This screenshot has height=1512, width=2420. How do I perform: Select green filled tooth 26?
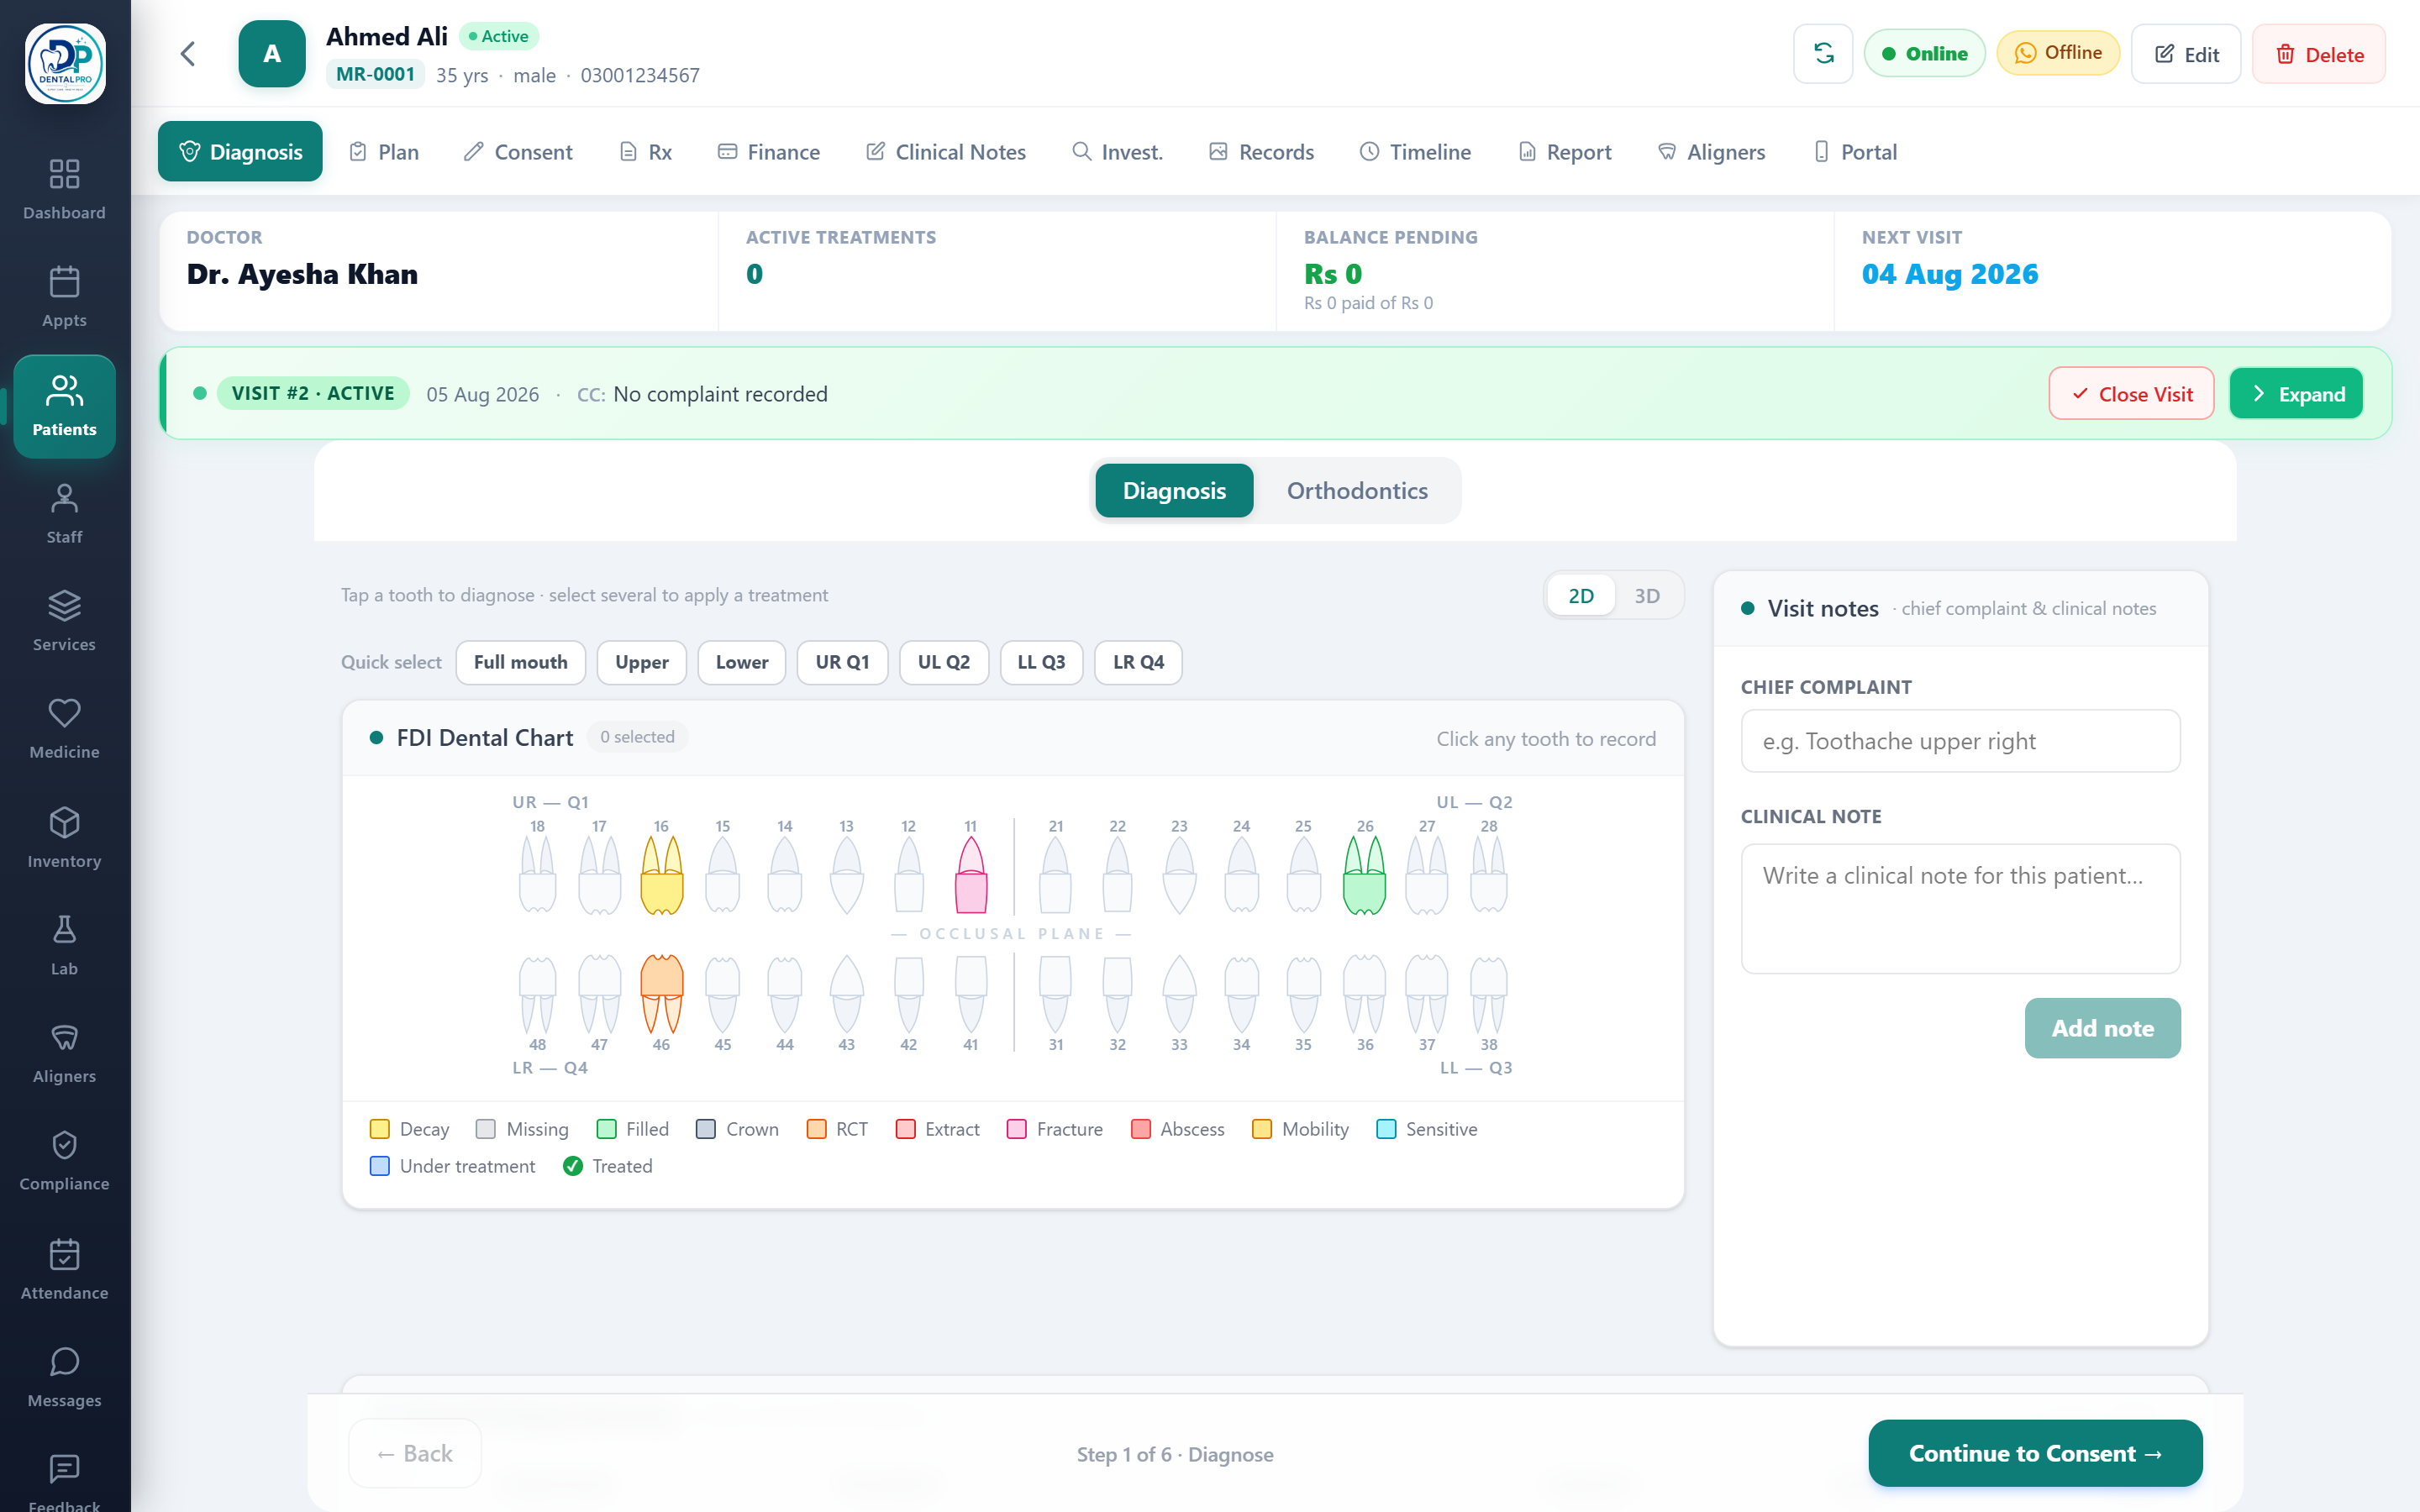pyautogui.click(x=1364, y=875)
